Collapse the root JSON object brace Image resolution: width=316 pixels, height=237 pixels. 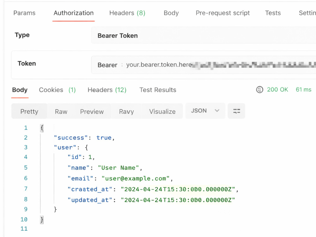[42, 128]
